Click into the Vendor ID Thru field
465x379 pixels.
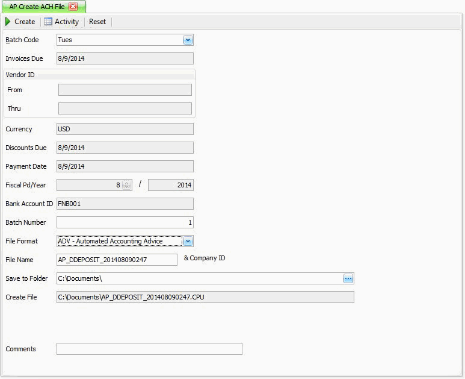click(125, 108)
